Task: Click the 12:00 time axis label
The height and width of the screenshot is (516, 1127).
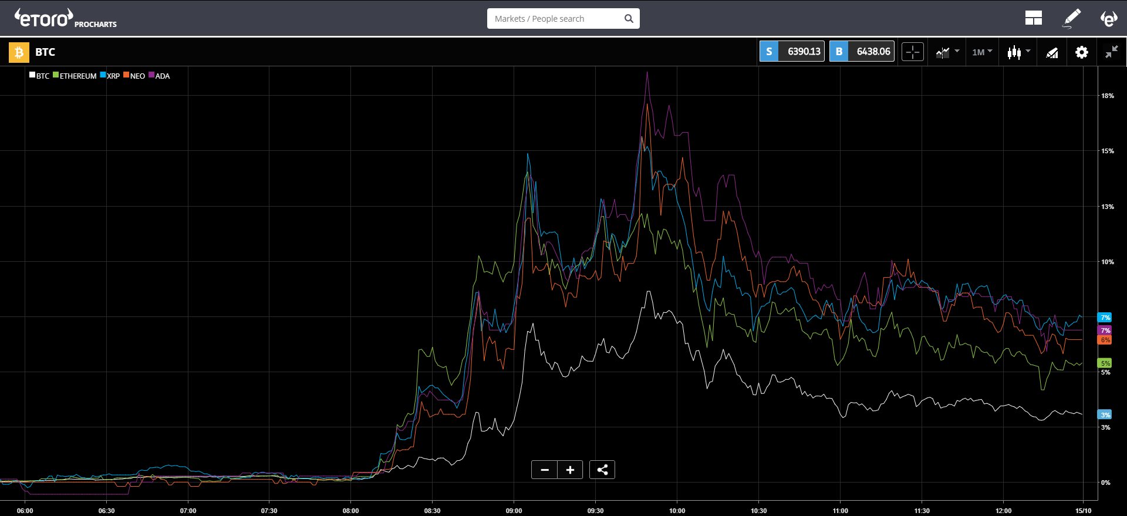Action: (x=1003, y=511)
